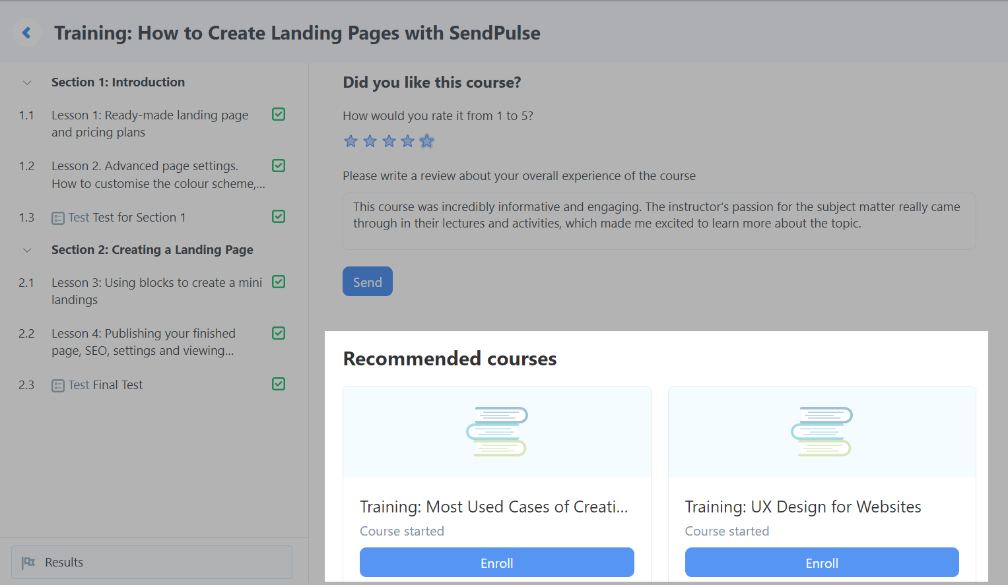This screenshot has width=1008, height=585.
Task: Enroll in the UX Design for Websites course
Action: 821,563
